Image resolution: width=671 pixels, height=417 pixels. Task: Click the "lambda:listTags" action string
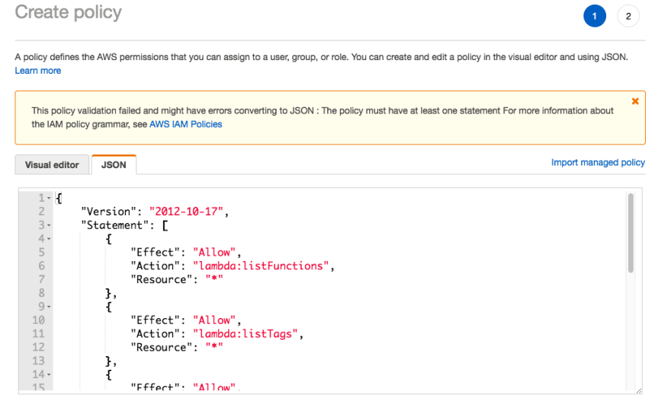point(246,334)
